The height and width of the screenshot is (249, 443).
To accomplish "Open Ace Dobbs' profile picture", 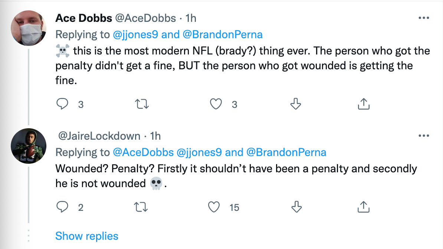I will click(x=29, y=28).
